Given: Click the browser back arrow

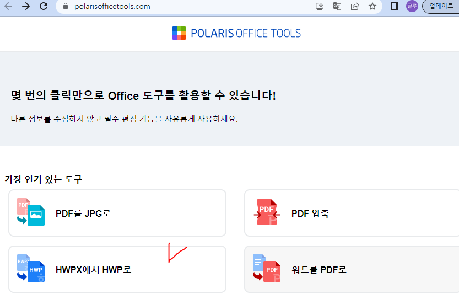Looking at the screenshot, I should [x=8, y=6].
